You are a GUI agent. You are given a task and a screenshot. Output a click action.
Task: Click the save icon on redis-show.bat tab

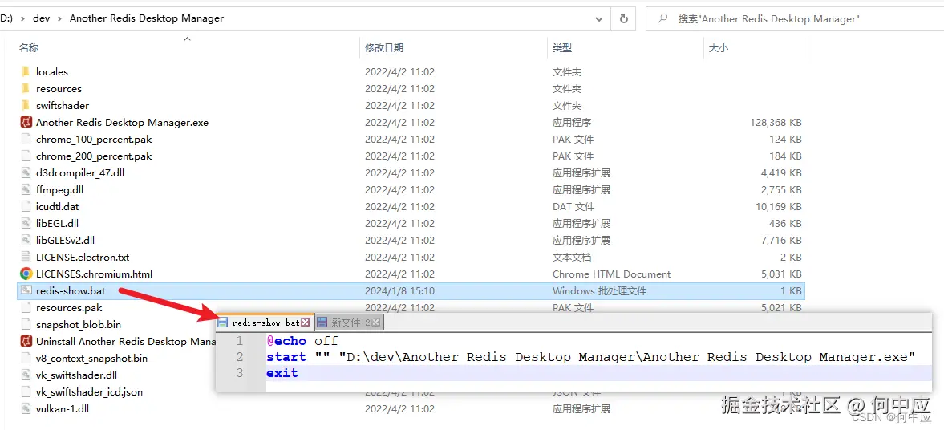(x=223, y=322)
